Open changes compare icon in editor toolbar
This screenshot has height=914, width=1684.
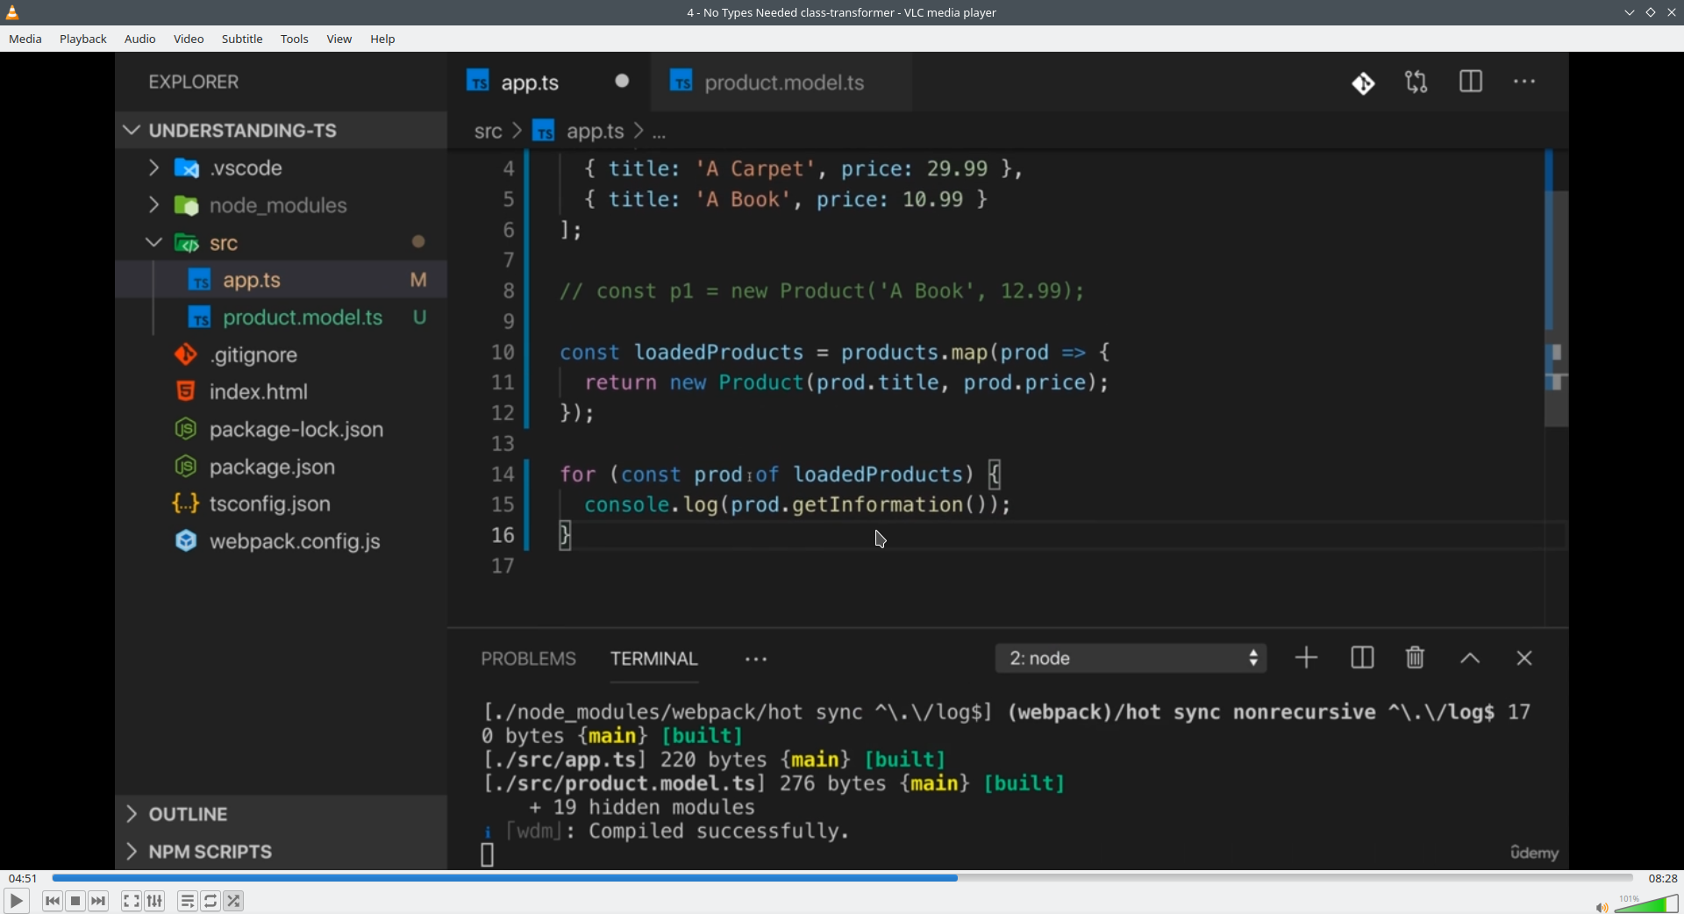pyautogui.click(x=1416, y=82)
